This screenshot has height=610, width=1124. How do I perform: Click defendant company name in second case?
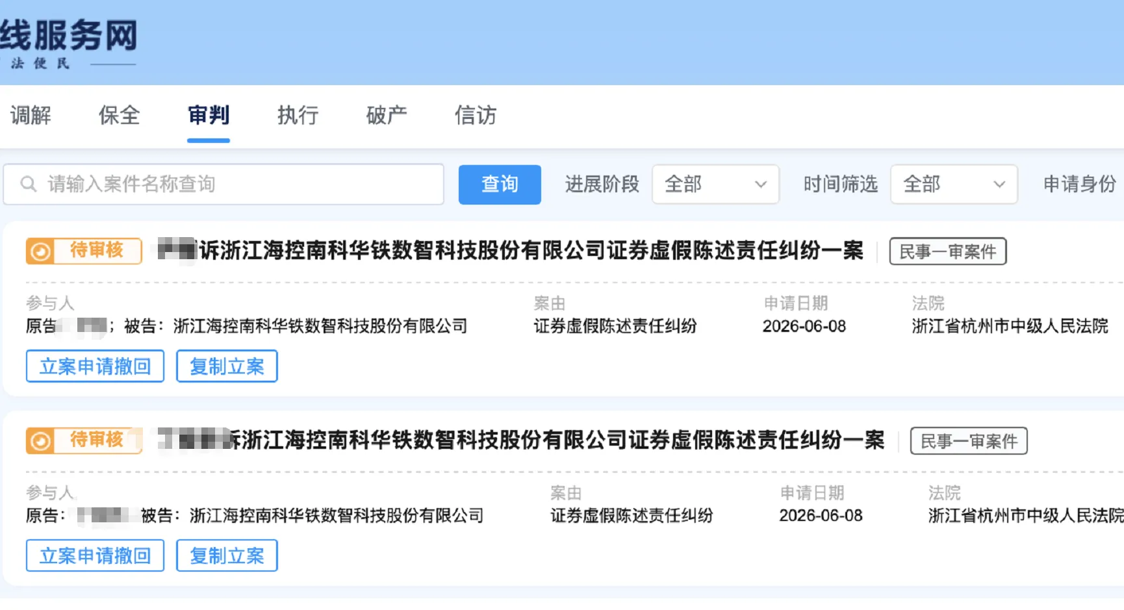[x=337, y=516]
